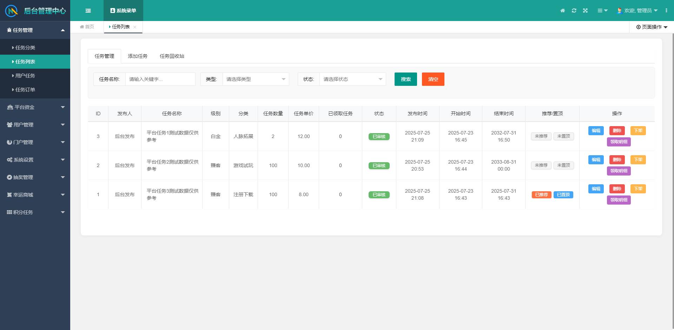The height and width of the screenshot is (330, 674).
Task: Refresh page using the top bar refresh icon
Action: [x=574, y=11]
